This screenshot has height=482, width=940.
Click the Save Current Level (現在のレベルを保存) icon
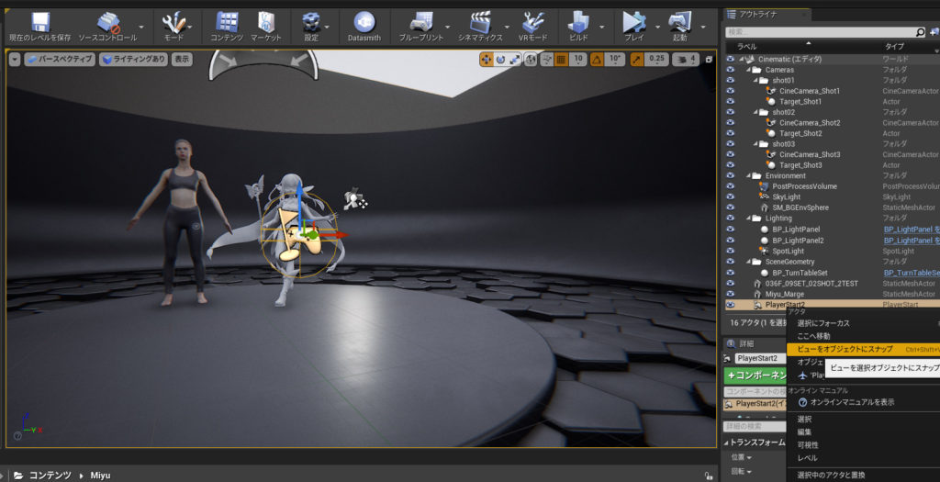[40, 22]
